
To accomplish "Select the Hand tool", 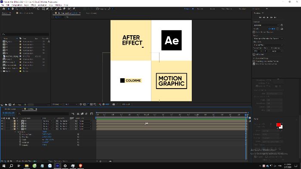I will [12, 9].
